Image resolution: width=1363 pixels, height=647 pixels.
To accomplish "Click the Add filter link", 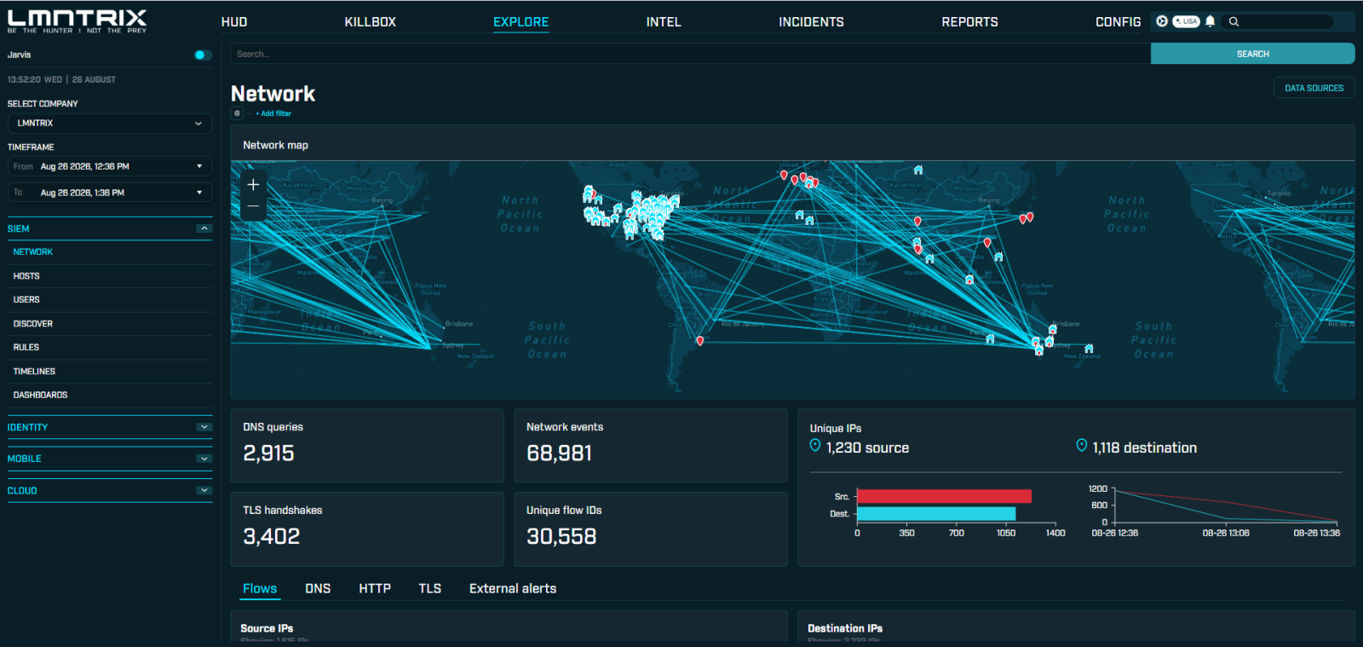I will [x=273, y=113].
